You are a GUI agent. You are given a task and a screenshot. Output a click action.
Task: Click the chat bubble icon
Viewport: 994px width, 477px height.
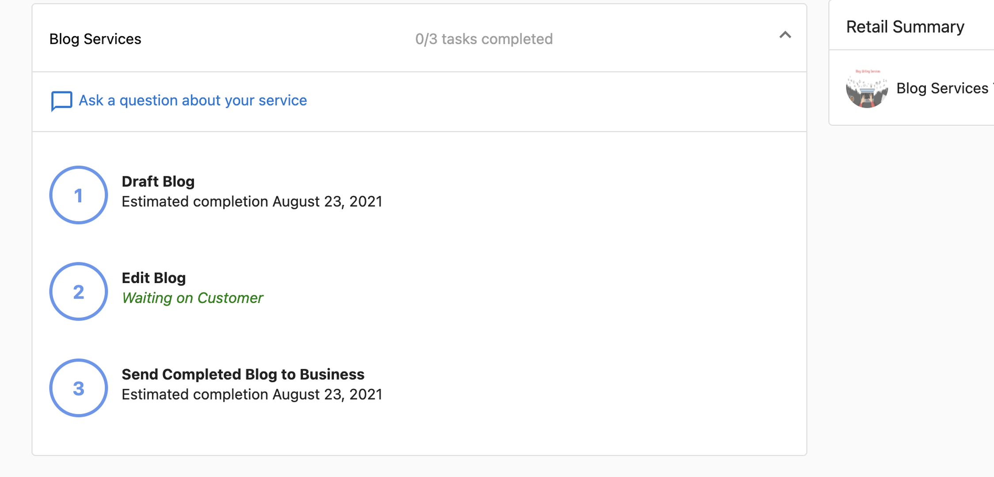(61, 101)
